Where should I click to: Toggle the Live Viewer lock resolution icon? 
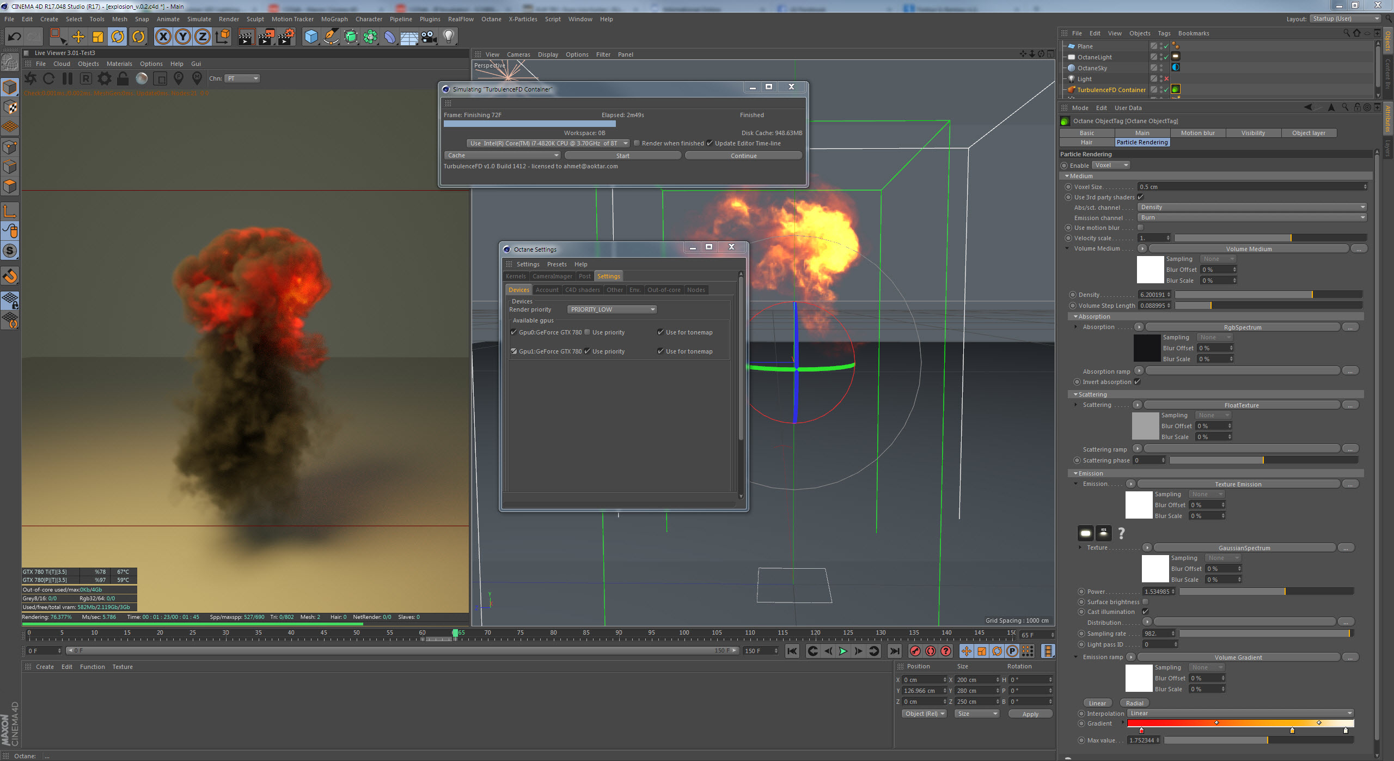[123, 78]
